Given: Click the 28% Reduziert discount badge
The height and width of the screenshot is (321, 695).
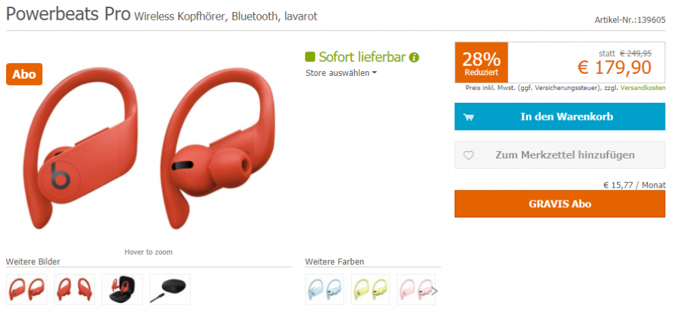Looking at the screenshot, I should point(481,62).
